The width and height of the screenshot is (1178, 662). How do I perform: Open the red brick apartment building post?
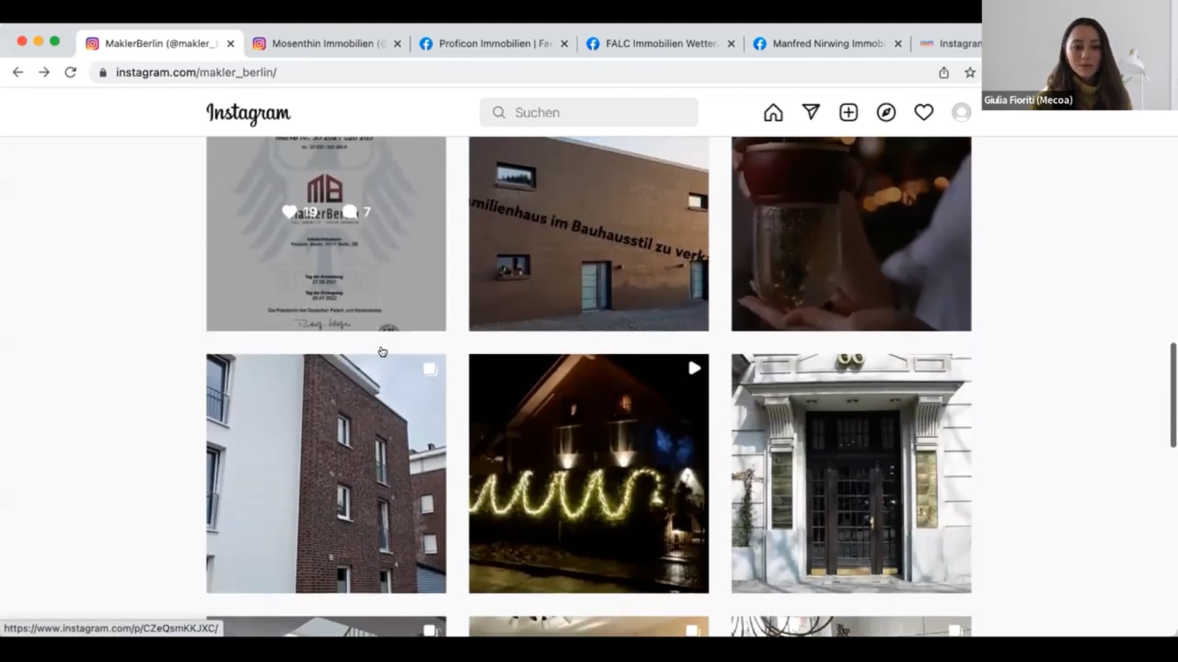click(326, 473)
